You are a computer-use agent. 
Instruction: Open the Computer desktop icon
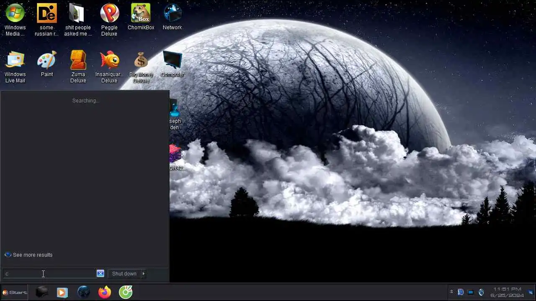[172, 64]
